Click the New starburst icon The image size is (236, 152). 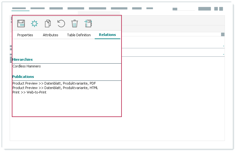click(x=34, y=24)
